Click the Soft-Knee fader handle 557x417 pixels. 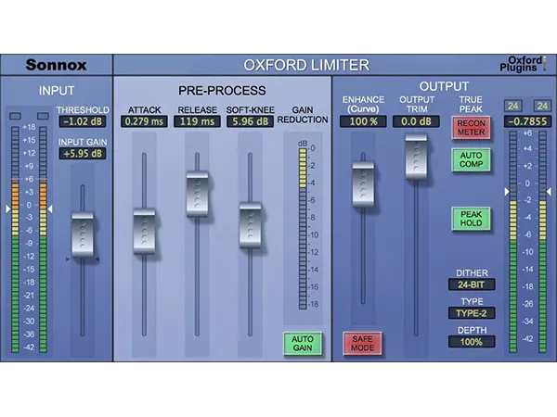(x=250, y=225)
